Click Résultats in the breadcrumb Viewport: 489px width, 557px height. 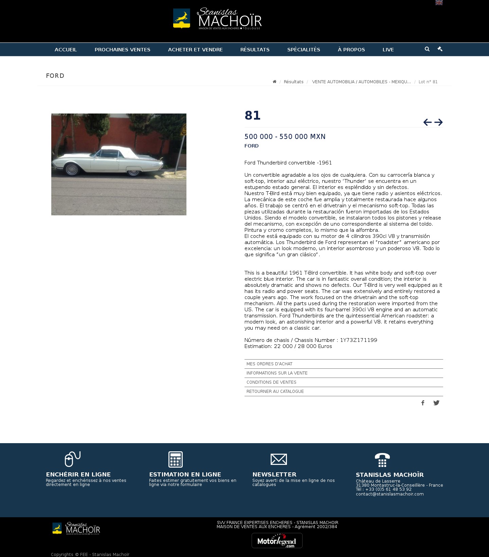tap(294, 82)
